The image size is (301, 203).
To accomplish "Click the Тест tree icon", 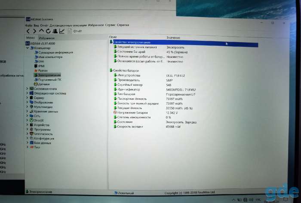I will pos(31,147).
